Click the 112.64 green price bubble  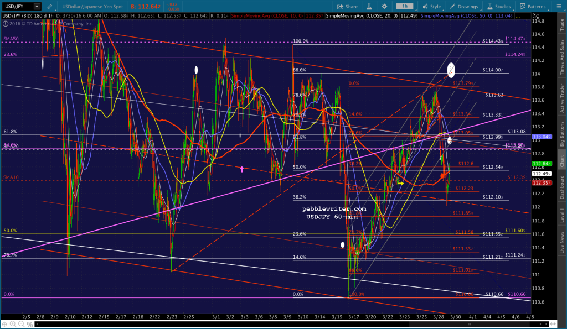click(542, 164)
